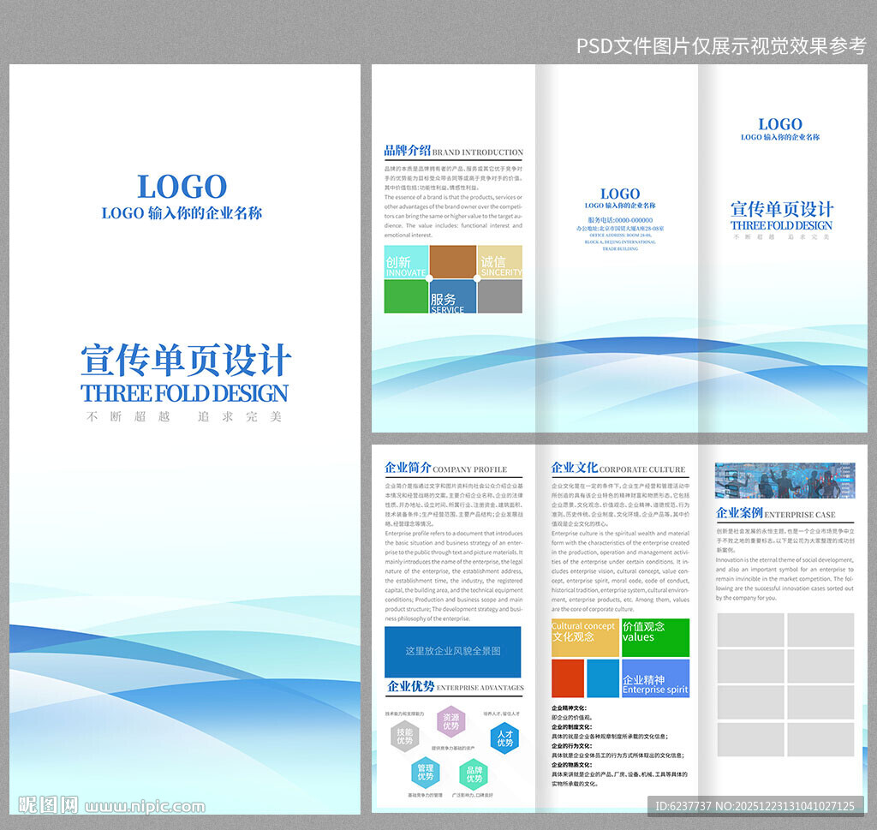The image size is (877, 830).
Task: Select the 品牌介绍 BRAND INTRODUCTION heading
Action: point(453,151)
